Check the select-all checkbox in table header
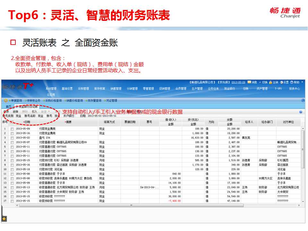Viewport: 308px width, 231px height. [12, 122]
